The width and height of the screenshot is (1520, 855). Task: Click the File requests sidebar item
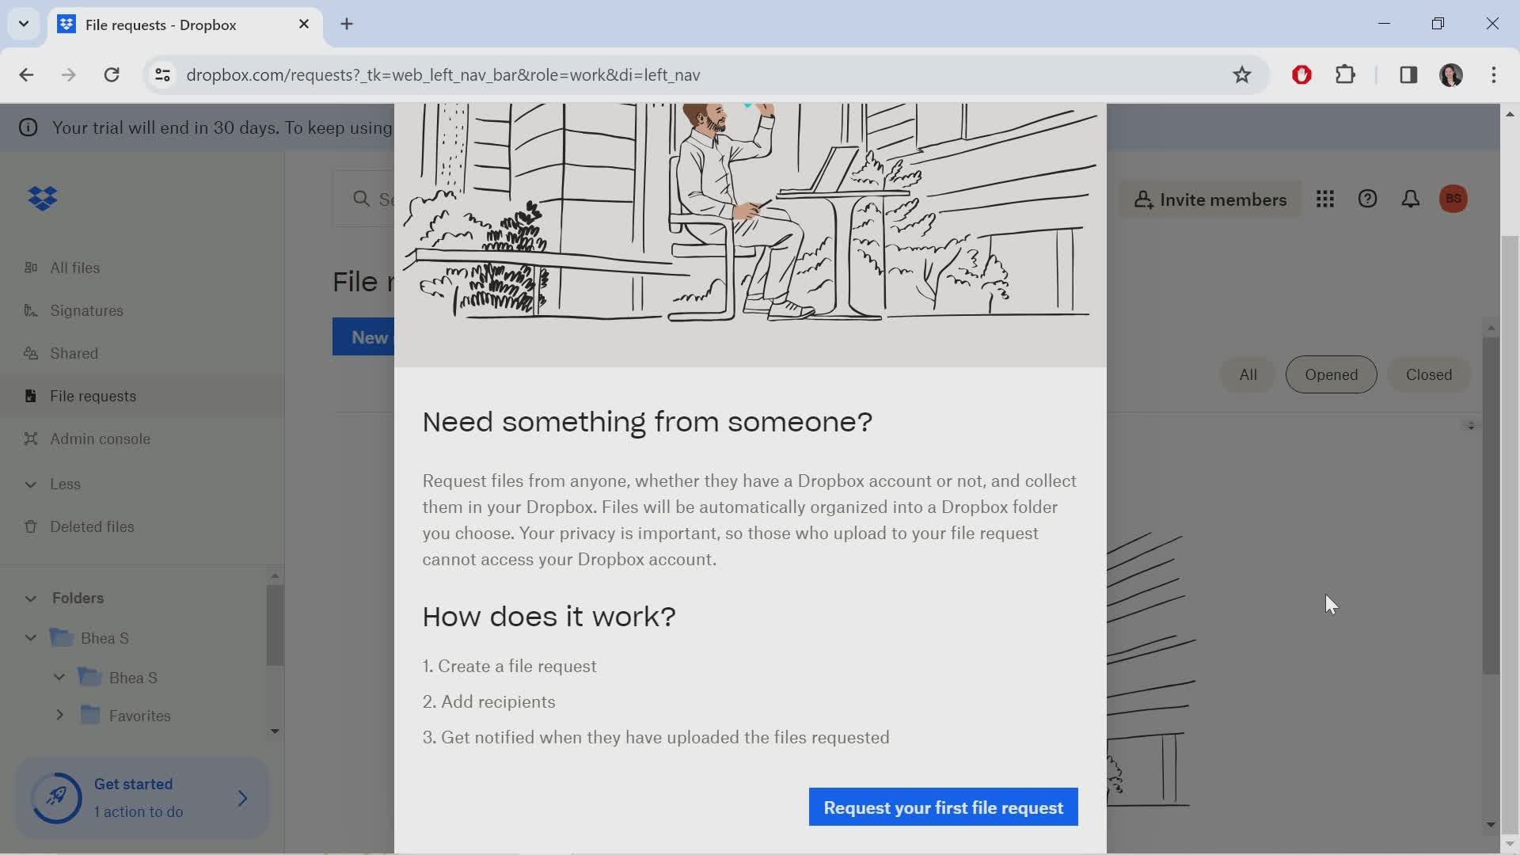[x=93, y=396]
